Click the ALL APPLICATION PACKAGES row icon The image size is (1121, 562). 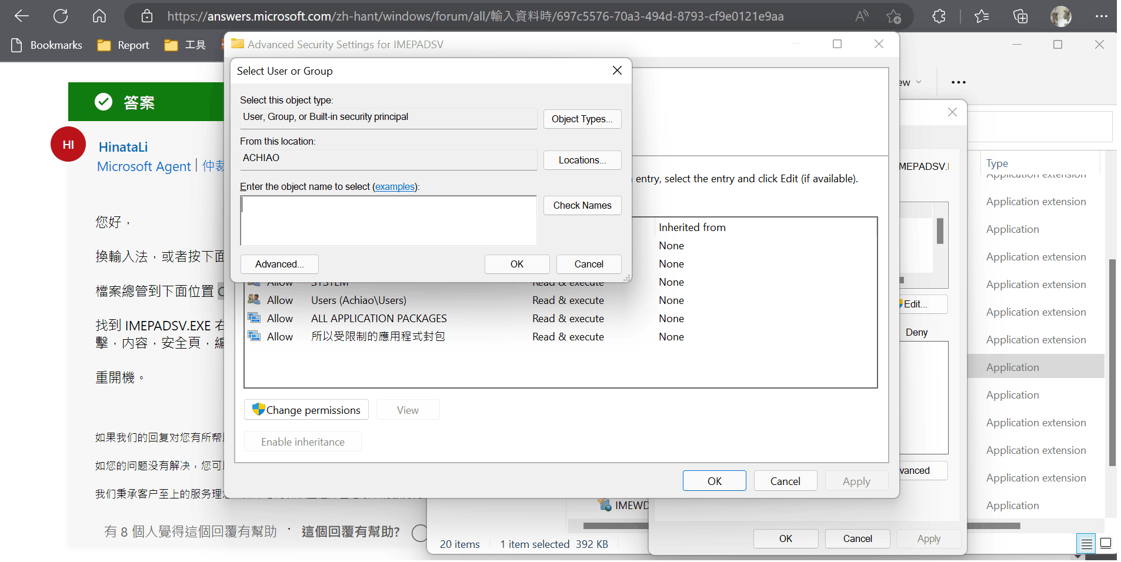coord(254,318)
